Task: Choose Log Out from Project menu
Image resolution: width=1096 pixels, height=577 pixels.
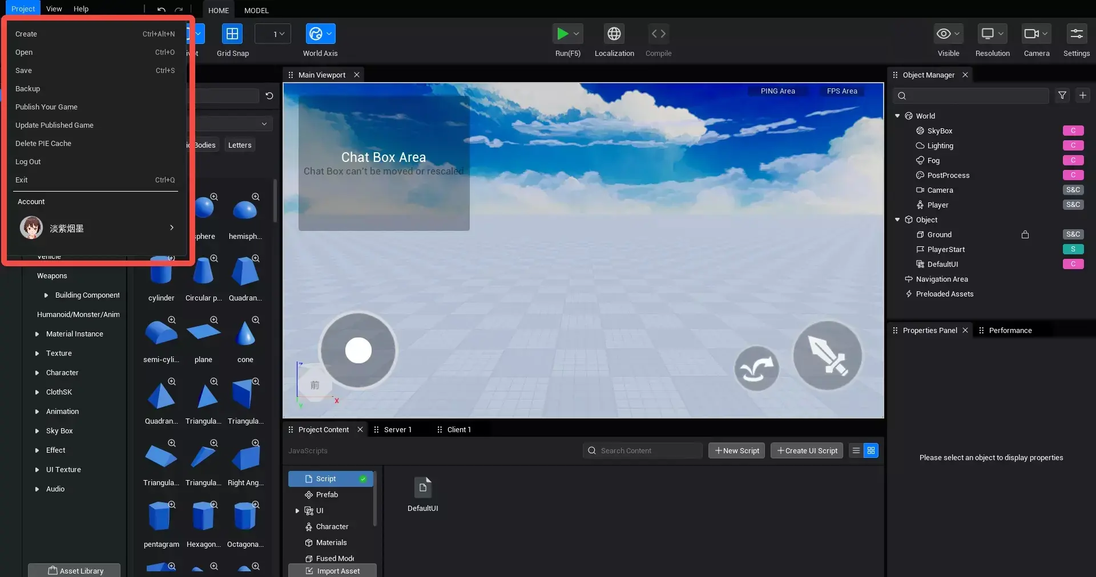Action: 95,162
